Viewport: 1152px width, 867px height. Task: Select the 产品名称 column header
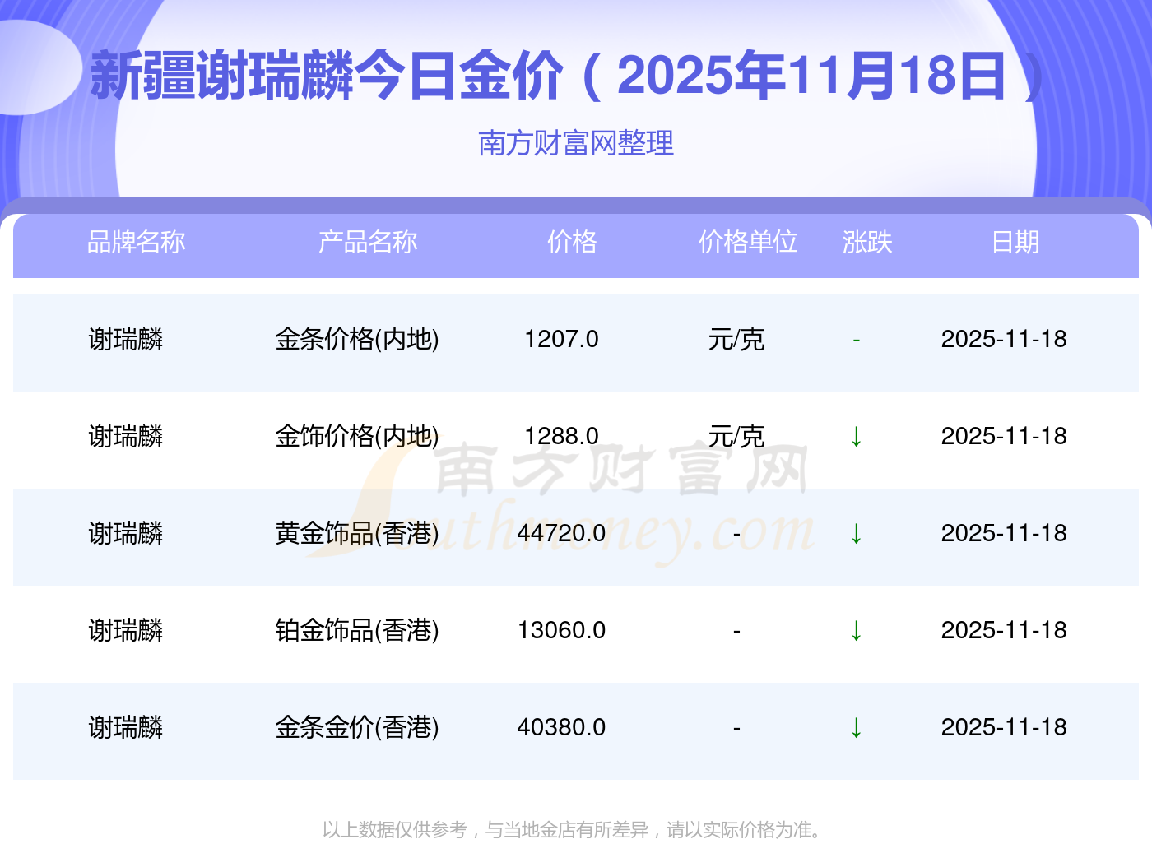click(x=368, y=242)
